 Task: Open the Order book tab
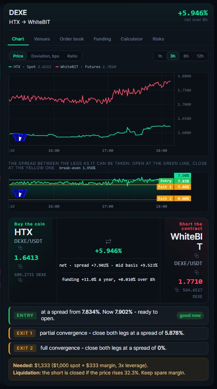[72, 39]
